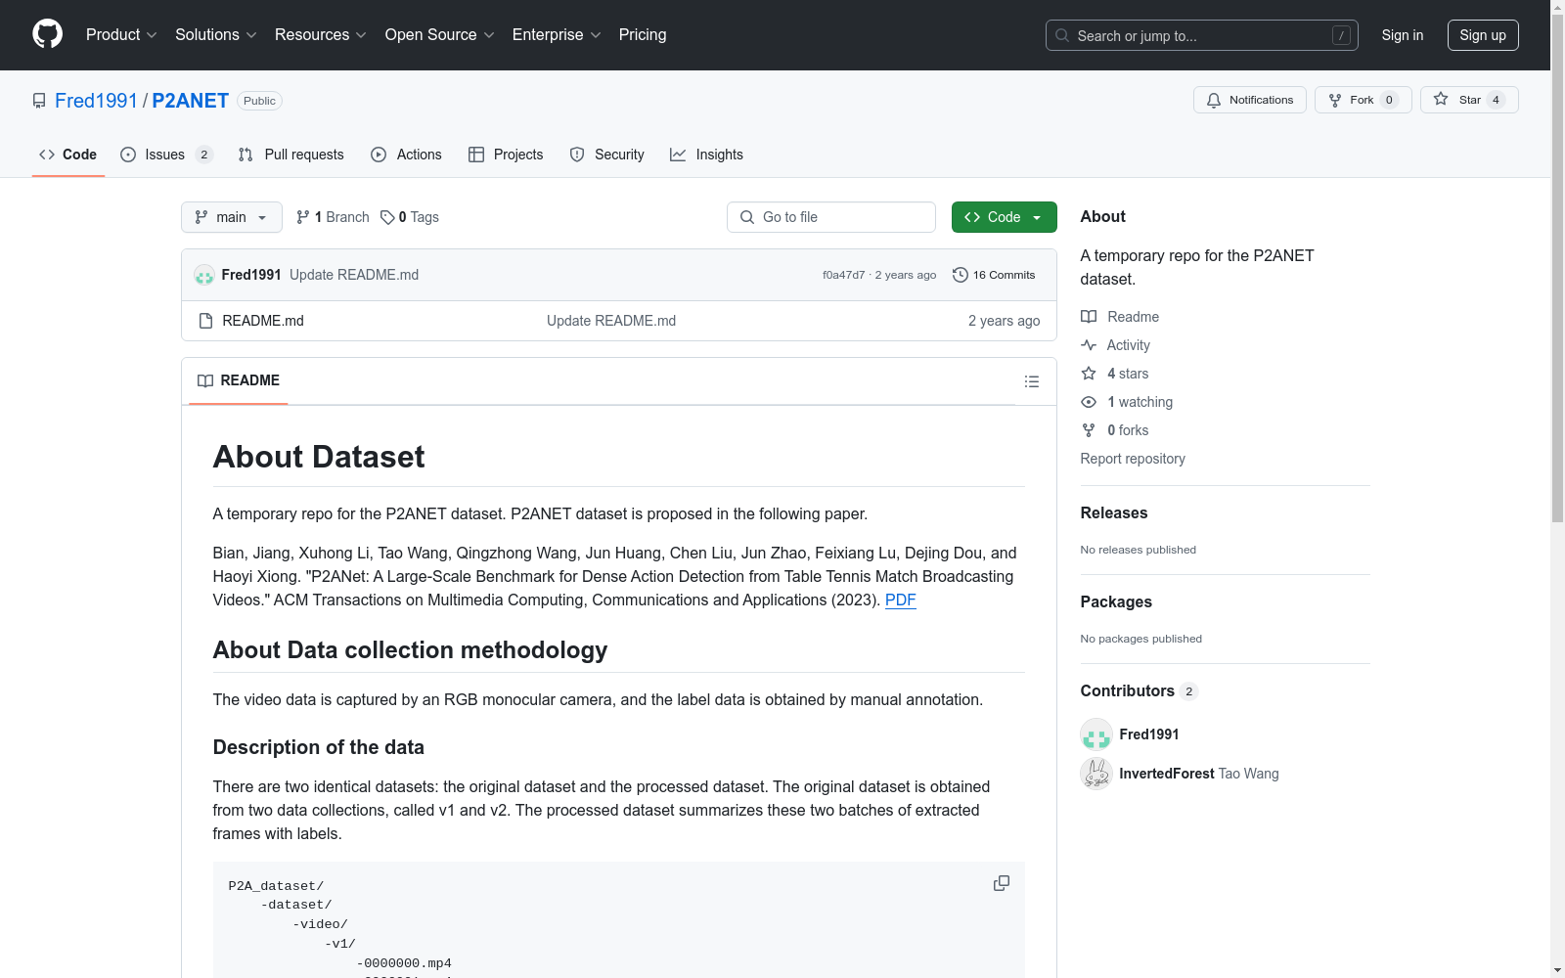Open commit hash f0a47d7
Image resolution: width=1565 pixels, height=978 pixels.
[x=844, y=275]
